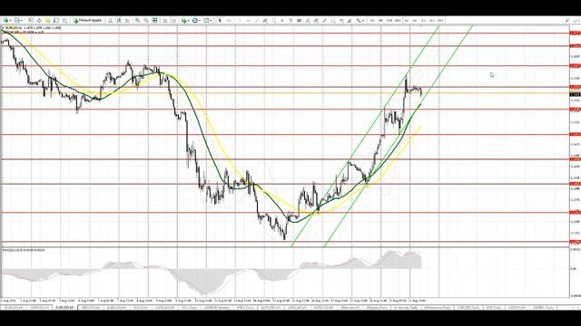Expand the New Chart dropdown arrow
The image size is (581, 326).
point(10,20)
